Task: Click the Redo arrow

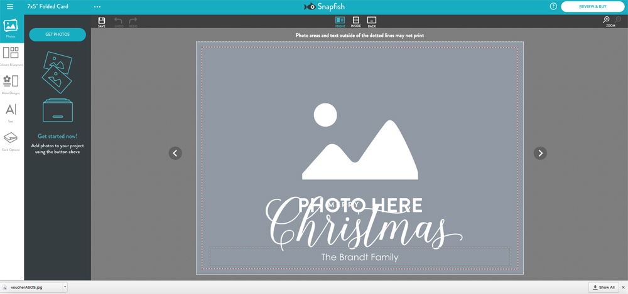Action: point(133,22)
